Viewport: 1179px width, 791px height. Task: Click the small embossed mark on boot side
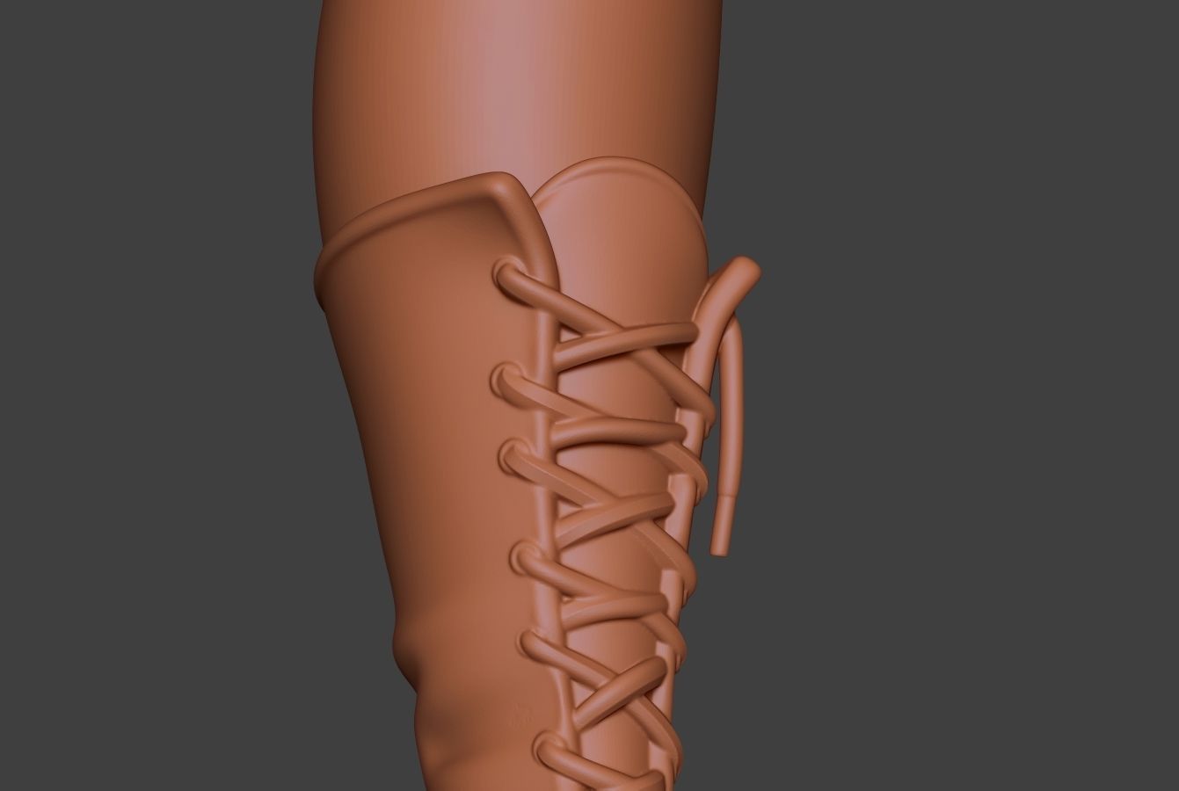[520, 716]
